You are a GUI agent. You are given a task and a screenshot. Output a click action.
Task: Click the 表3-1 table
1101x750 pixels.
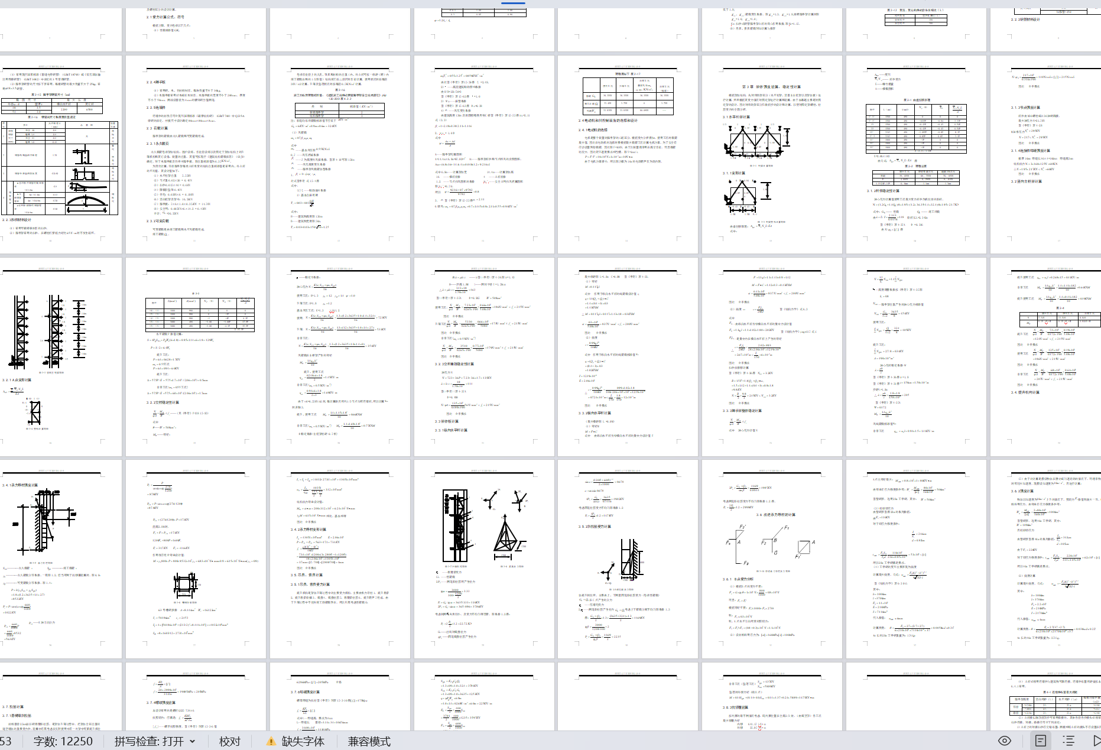click(916, 128)
